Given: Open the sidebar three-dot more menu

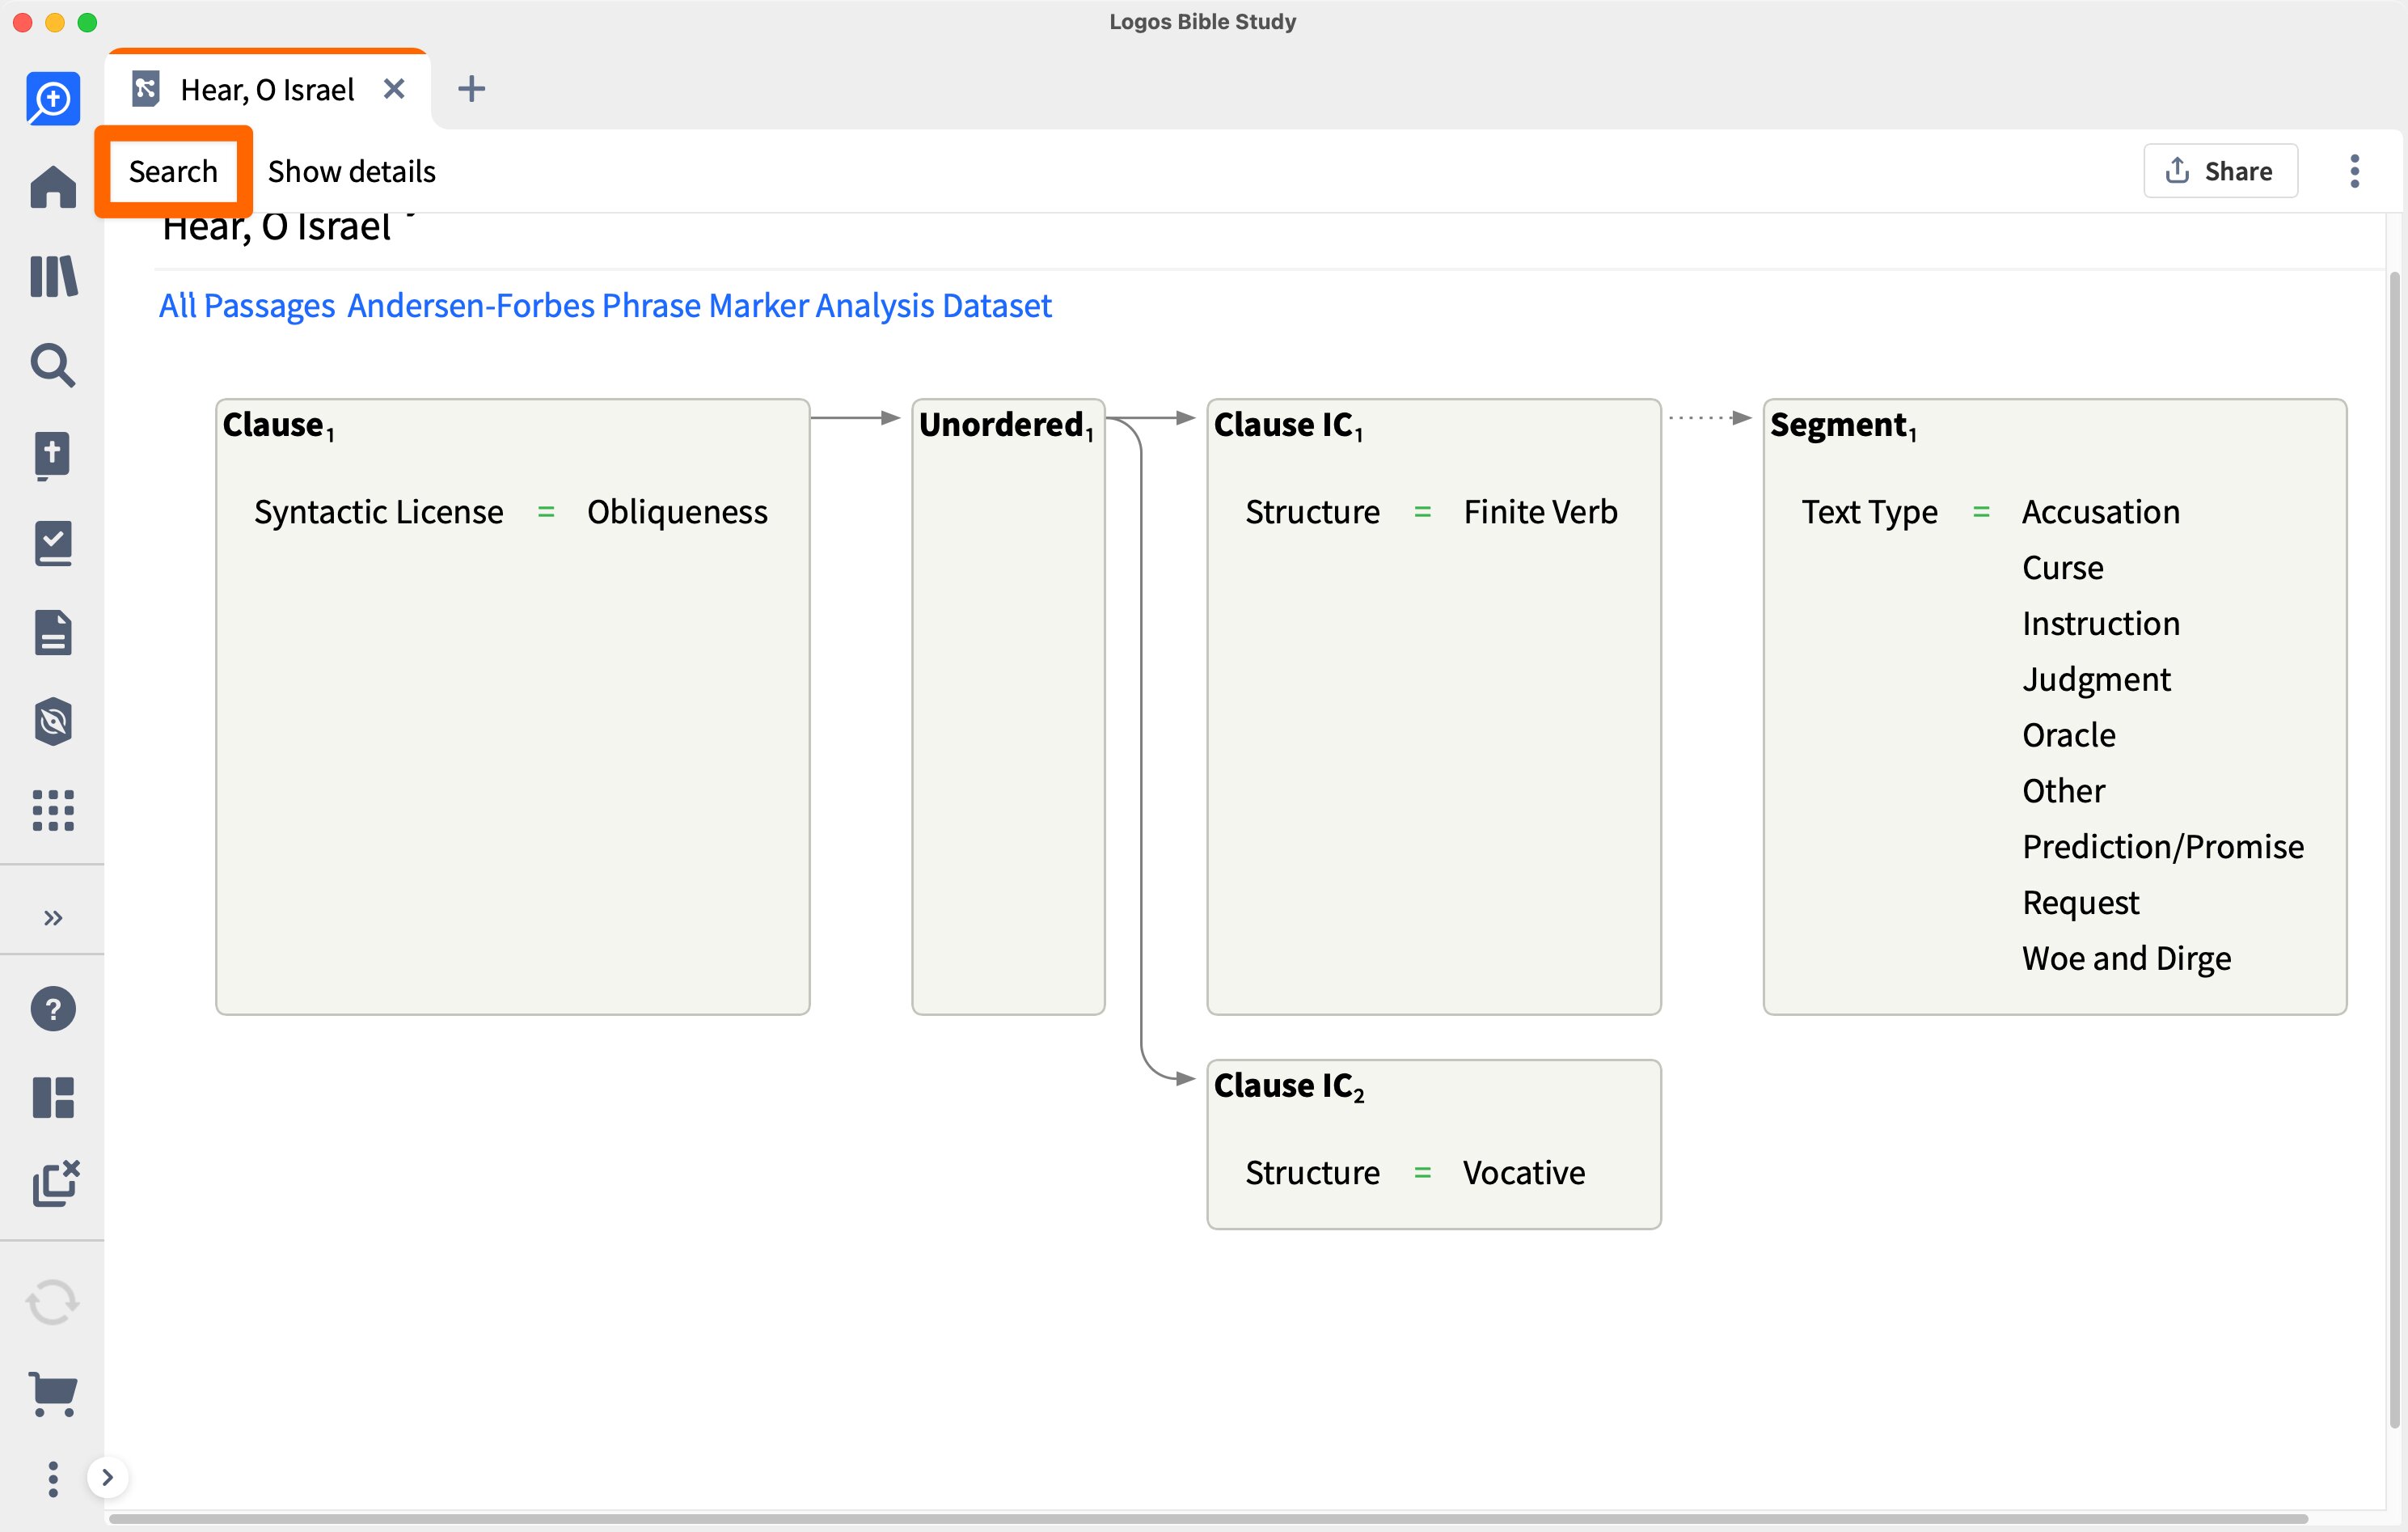Looking at the screenshot, I should (x=52, y=1478).
